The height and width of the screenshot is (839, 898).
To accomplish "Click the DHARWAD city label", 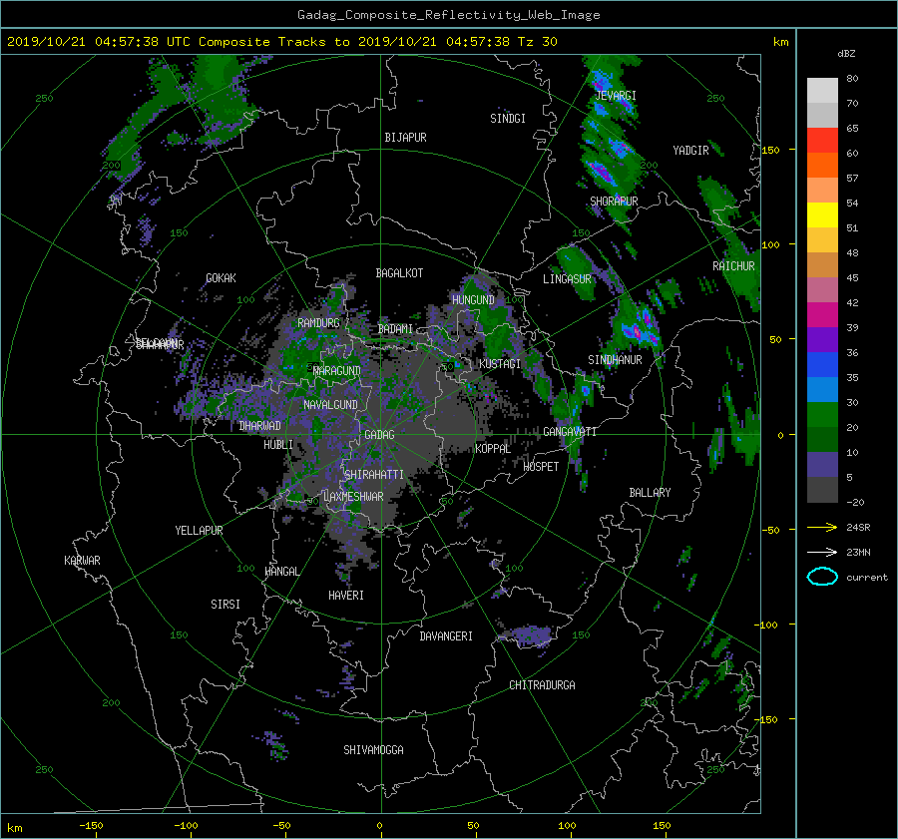I will coord(259,426).
